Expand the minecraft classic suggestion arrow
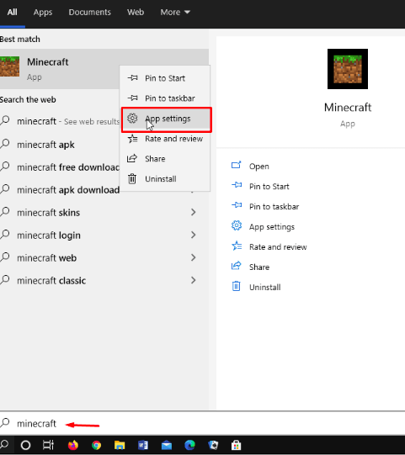The image size is (405, 455). coord(194,280)
